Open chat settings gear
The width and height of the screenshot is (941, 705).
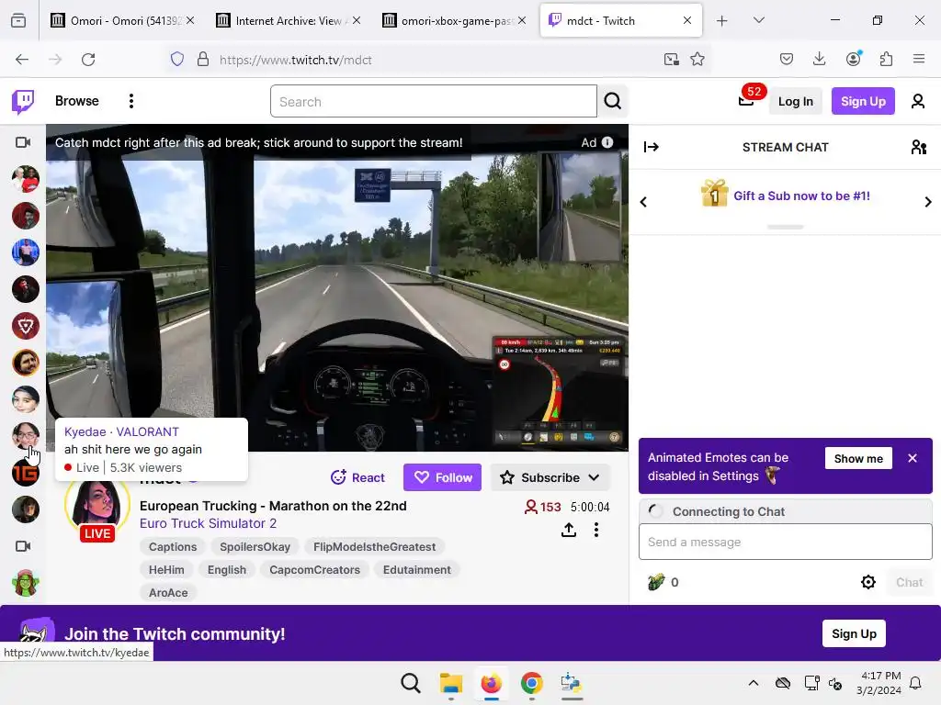click(867, 582)
